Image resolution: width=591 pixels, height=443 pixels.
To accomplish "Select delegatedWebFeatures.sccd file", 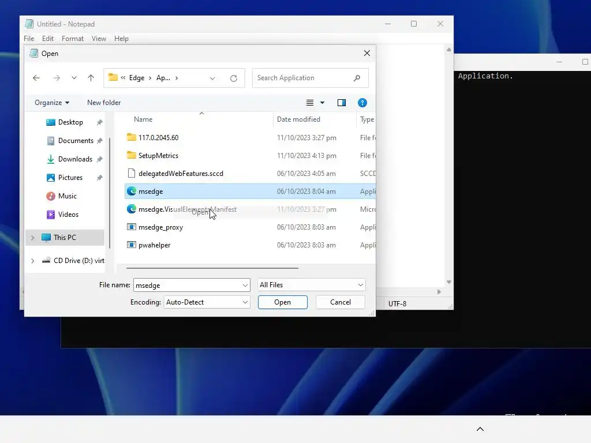I will tap(181, 174).
